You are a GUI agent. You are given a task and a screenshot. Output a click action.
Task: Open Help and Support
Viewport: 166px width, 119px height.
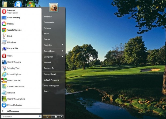tap(51, 86)
